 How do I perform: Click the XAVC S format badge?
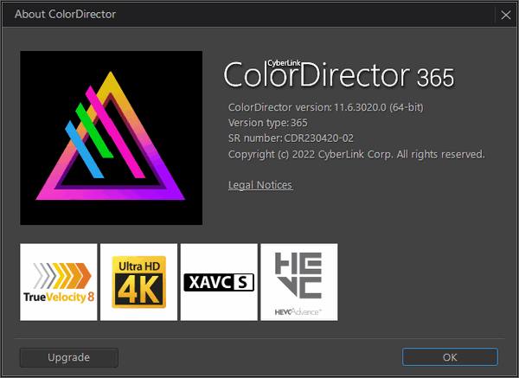[219, 282]
